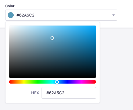The height and width of the screenshot is (110, 133).
Task: Pick white in the top-left corner of the gradient
Action: pyautogui.click(x=9, y=26)
